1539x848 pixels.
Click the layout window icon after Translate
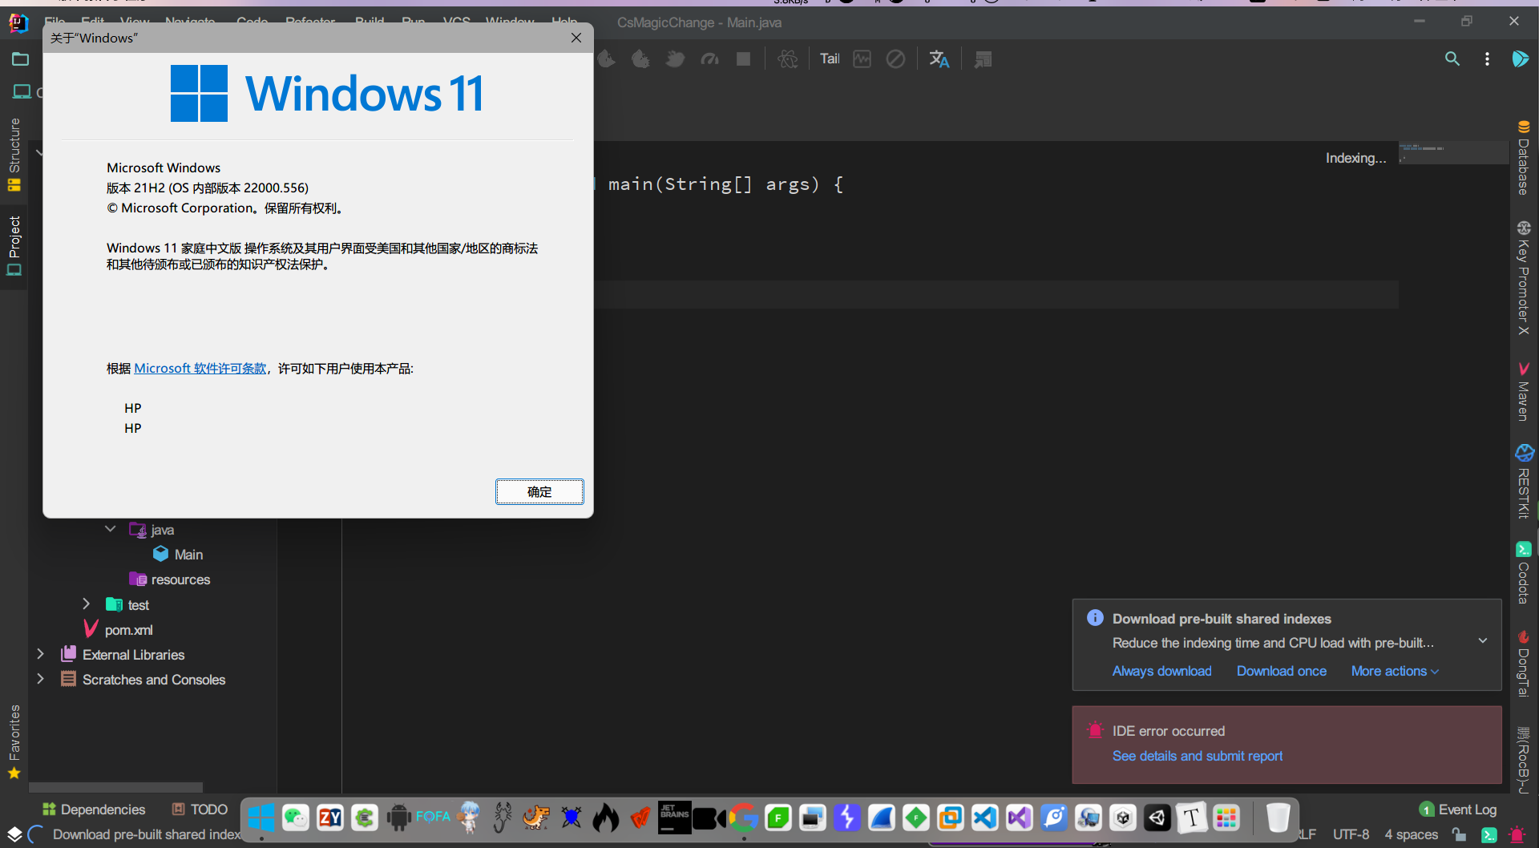click(983, 59)
